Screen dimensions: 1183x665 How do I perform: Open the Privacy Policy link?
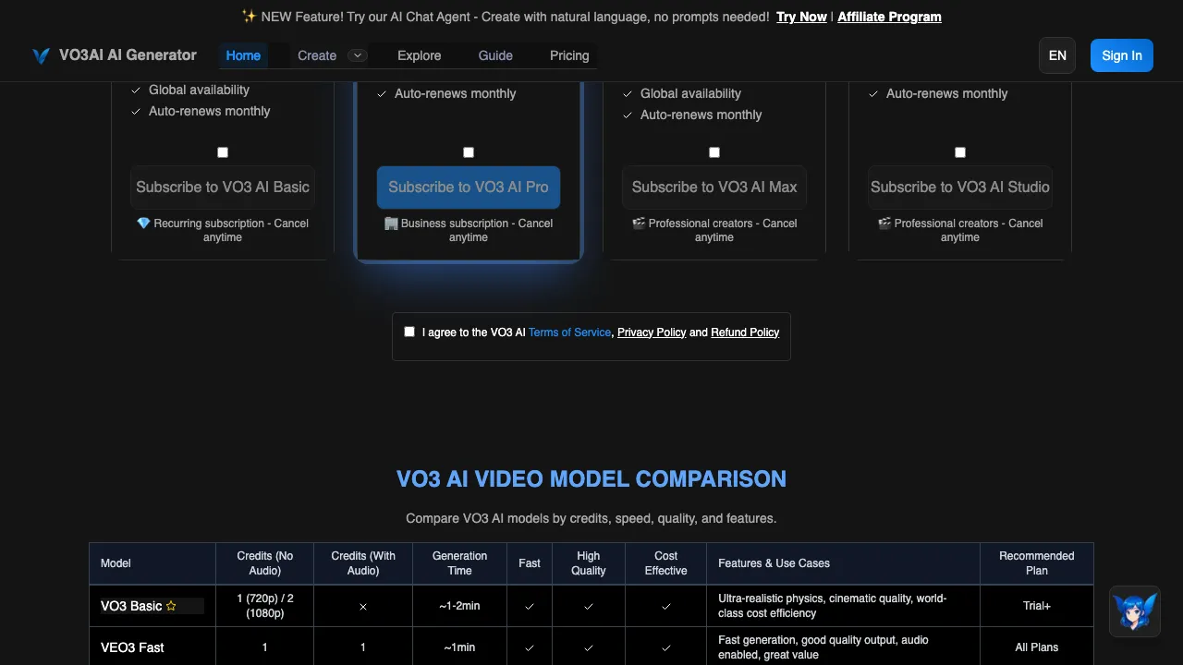pos(652,332)
